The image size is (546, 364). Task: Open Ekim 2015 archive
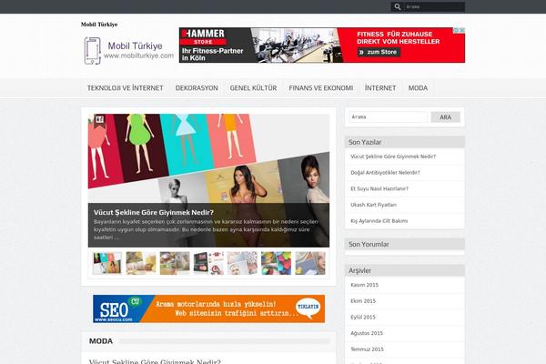(x=363, y=301)
